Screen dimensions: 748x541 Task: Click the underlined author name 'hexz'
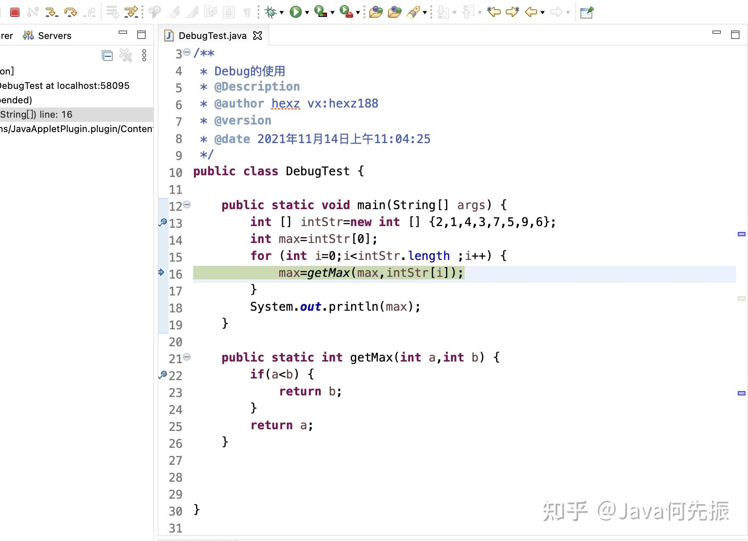(286, 104)
